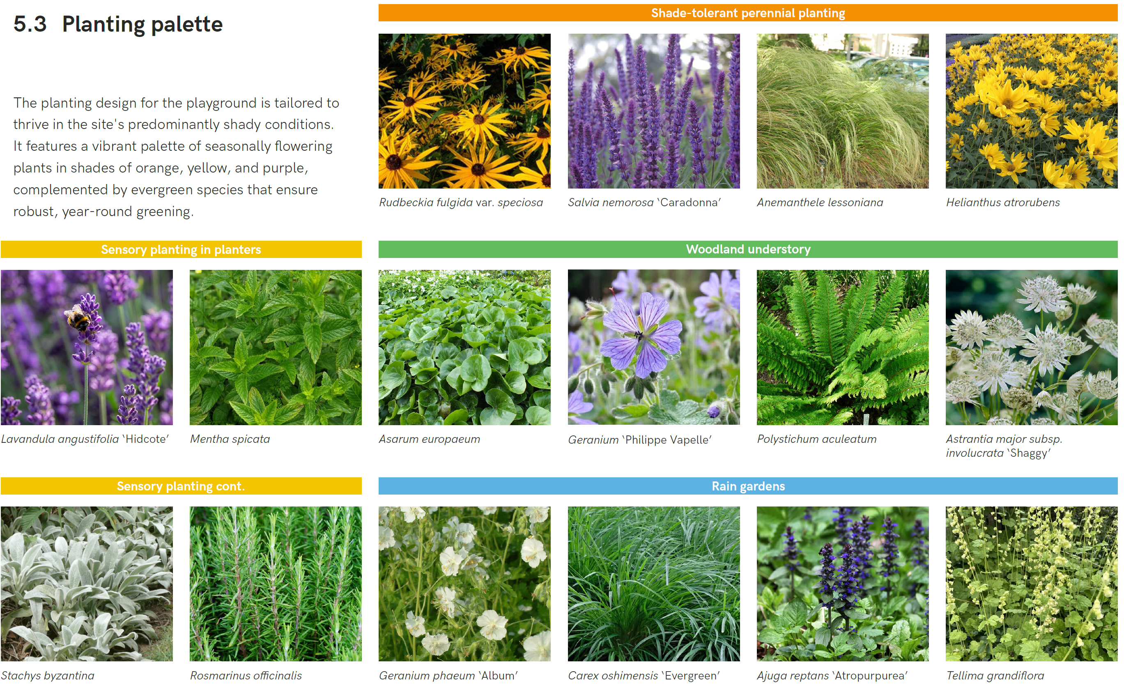Click the green Woodland understory header bar
The height and width of the screenshot is (686, 1124).
[x=748, y=249]
